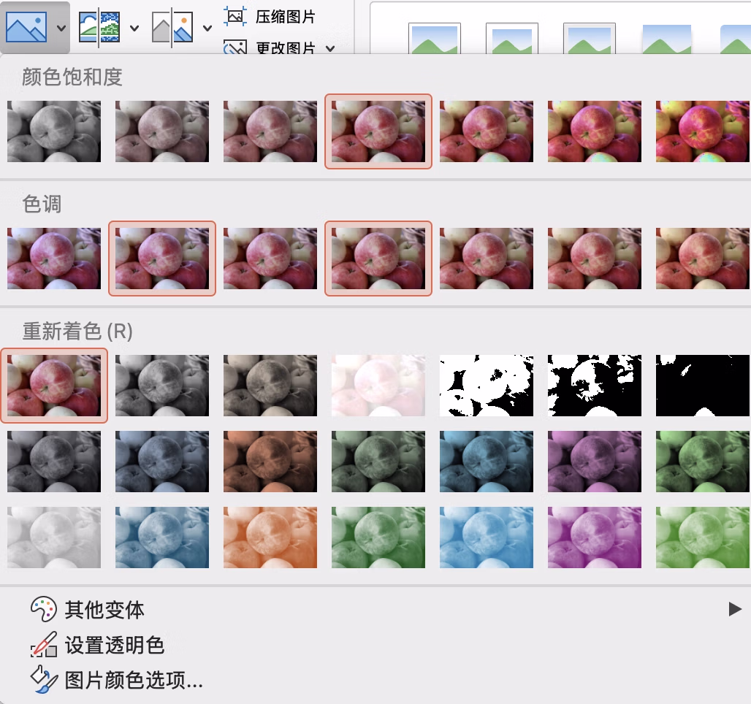Open the 其他变体 submenu
The image size is (751, 704).
[x=104, y=610]
